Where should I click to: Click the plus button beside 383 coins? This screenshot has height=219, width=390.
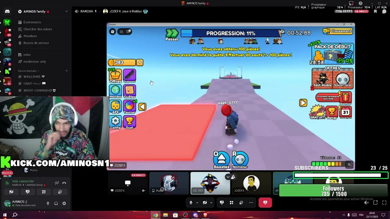pyautogui.click(x=140, y=62)
